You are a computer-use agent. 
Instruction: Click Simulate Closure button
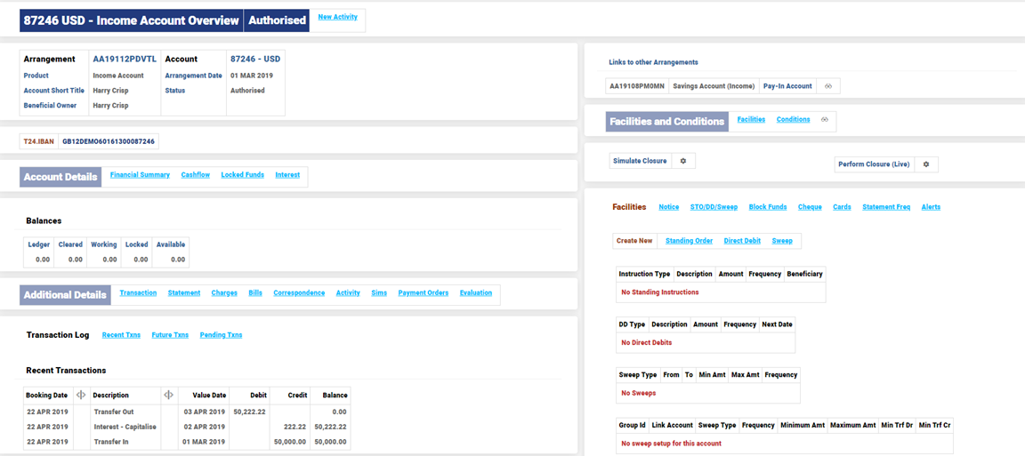click(x=640, y=161)
